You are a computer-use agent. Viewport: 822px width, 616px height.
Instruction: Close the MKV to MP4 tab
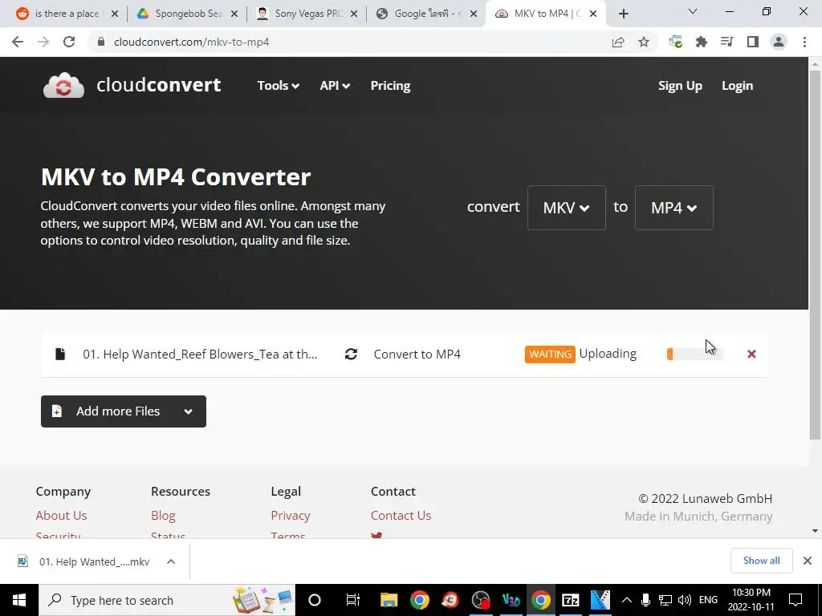[593, 14]
